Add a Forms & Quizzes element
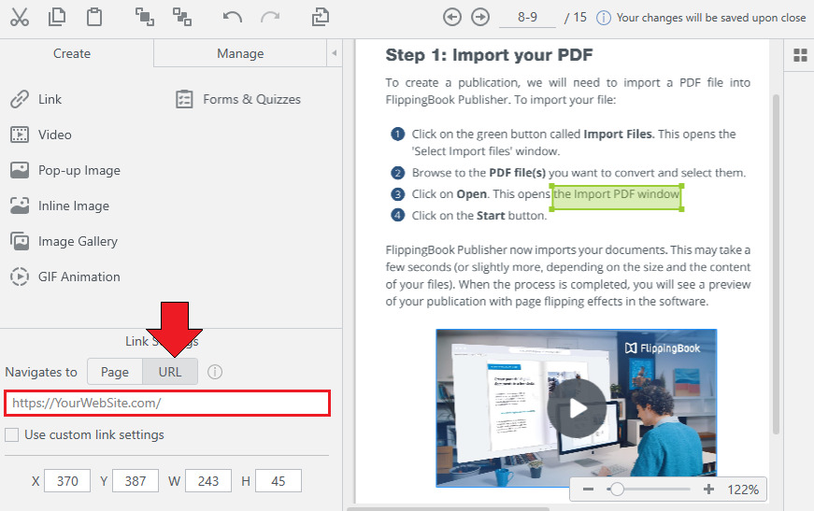Viewport: 814px width, 511px height. (238, 99)
